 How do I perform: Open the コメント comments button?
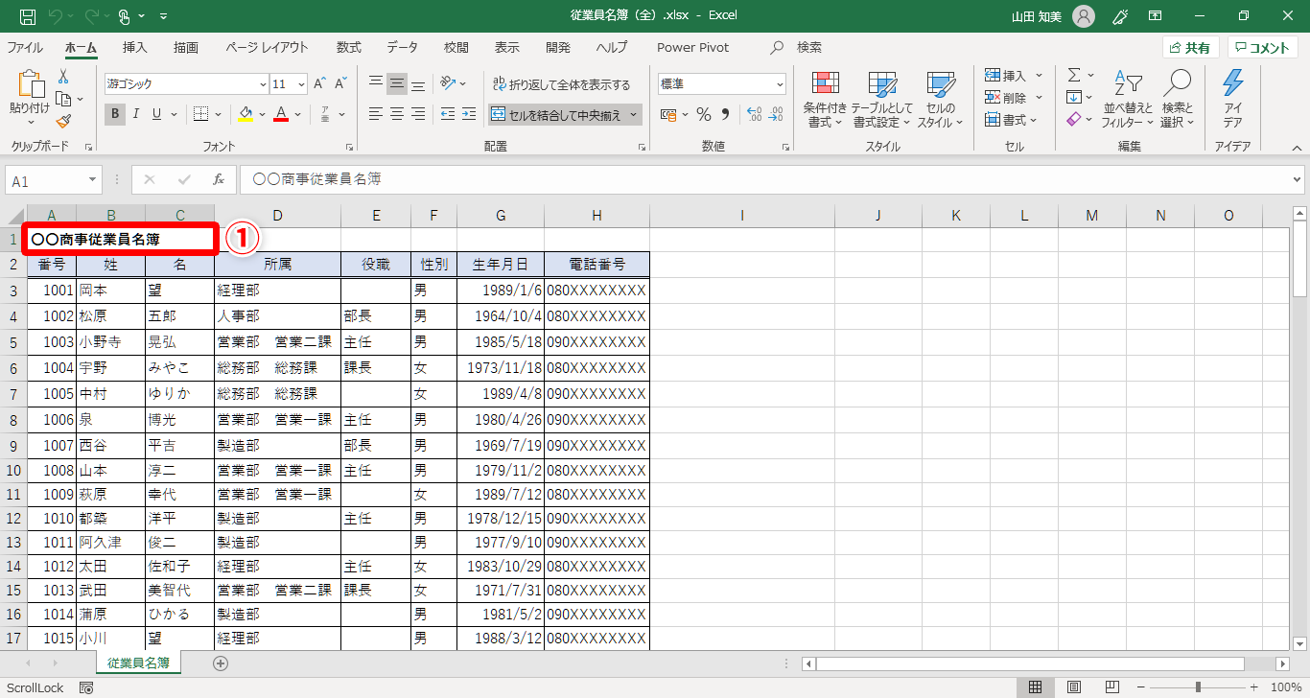coord(1263,48)
